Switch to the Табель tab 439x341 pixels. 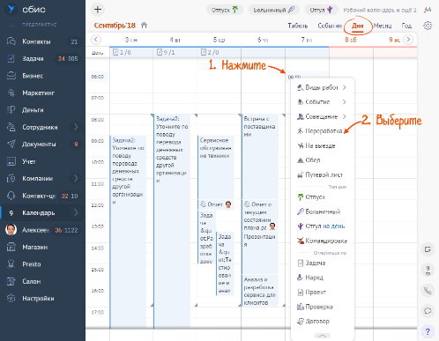[298, 26]
